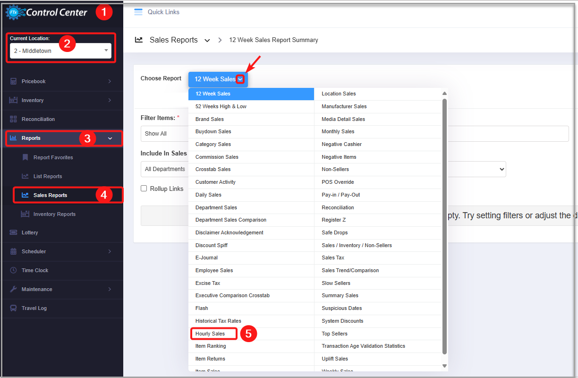Viewport: 578px width, 378px height.
Task: Click the Scheduler calendar icon
Action: (13, 251)
